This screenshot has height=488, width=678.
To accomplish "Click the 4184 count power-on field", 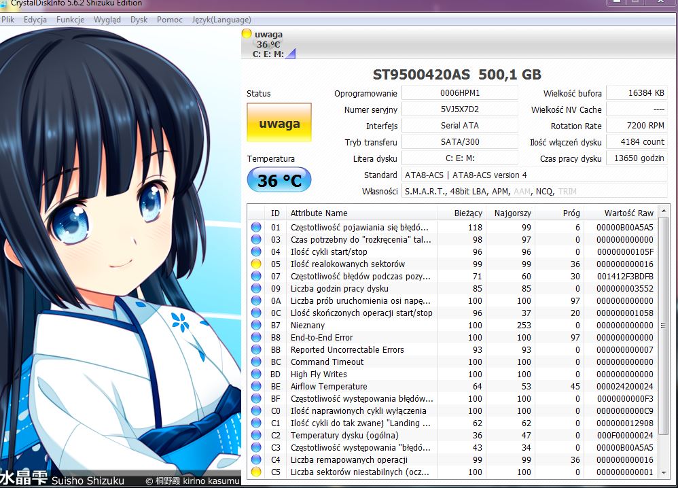I will pos(637,142).
